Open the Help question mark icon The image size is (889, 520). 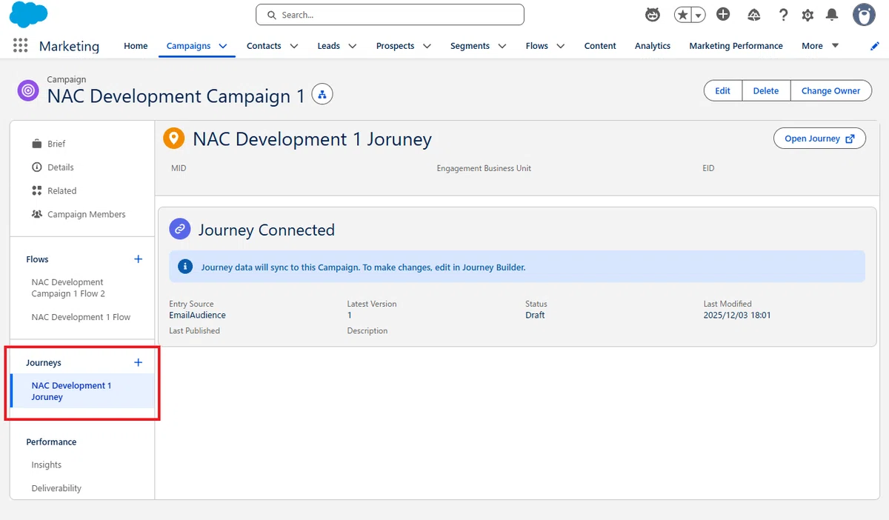[783, 15]
